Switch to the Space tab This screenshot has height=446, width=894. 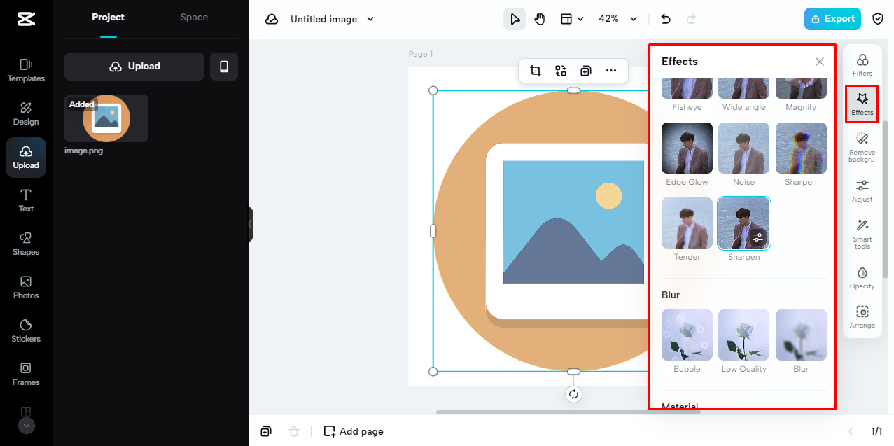point(194,17)
